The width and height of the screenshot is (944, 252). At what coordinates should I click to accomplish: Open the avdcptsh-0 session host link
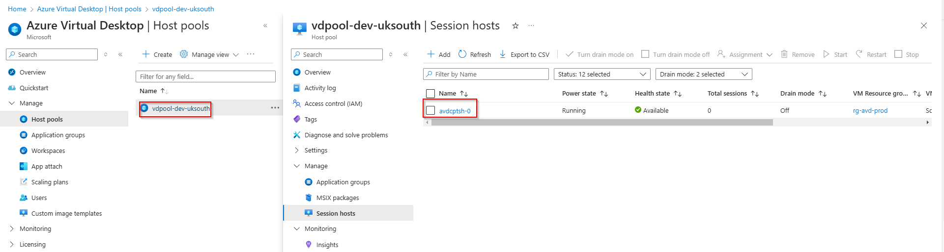[x=455, y=111]
